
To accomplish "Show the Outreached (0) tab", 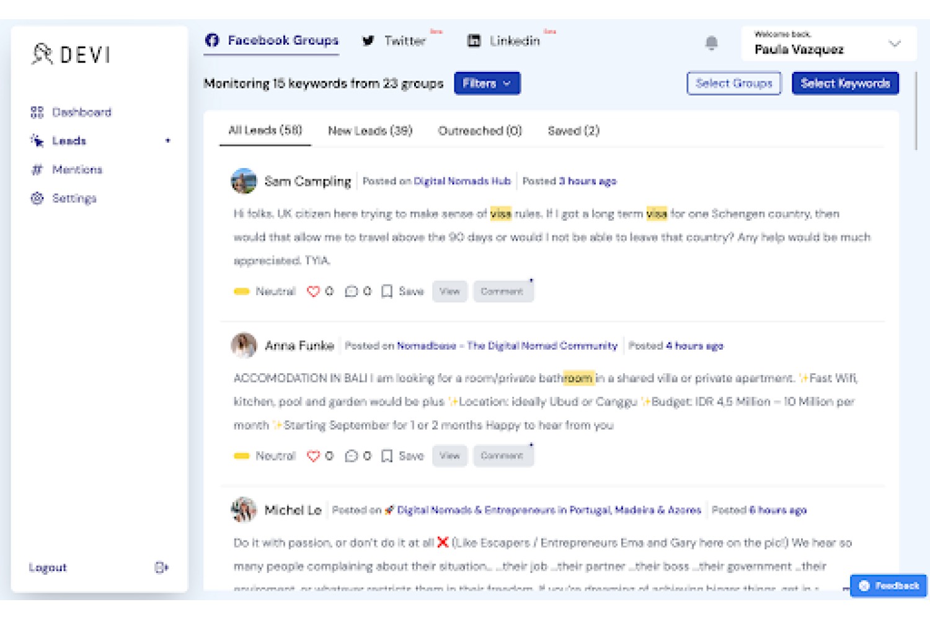I will click(480, 131).
